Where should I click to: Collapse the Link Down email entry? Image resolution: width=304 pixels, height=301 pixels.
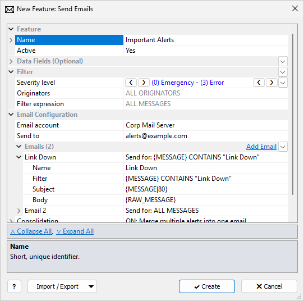19,157
